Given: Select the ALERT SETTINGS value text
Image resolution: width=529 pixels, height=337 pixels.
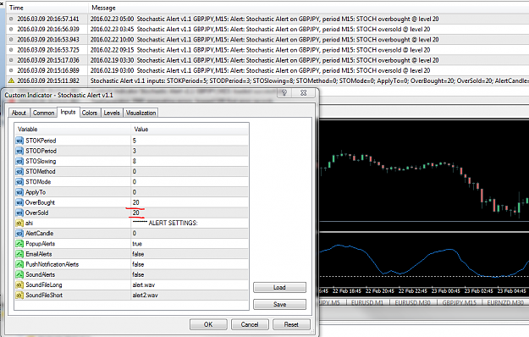Looking at the screenshot, I should tap(165, 223).
